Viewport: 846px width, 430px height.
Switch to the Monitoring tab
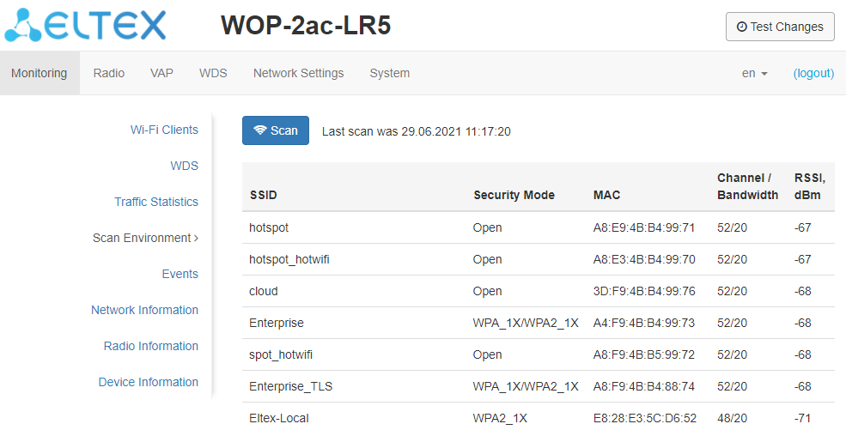(x=39, y=73)
